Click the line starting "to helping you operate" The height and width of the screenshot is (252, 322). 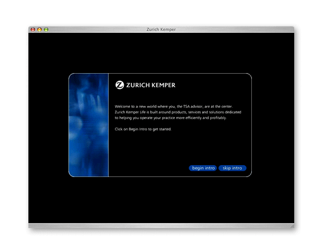170,118
